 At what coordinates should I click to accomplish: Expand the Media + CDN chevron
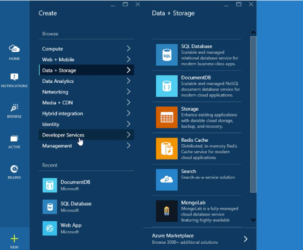(x=129, y=102)
